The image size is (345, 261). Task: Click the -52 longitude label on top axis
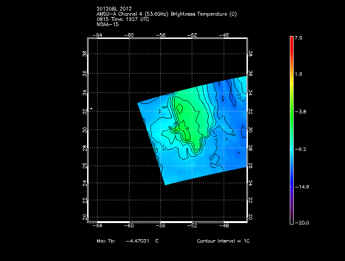193,35
